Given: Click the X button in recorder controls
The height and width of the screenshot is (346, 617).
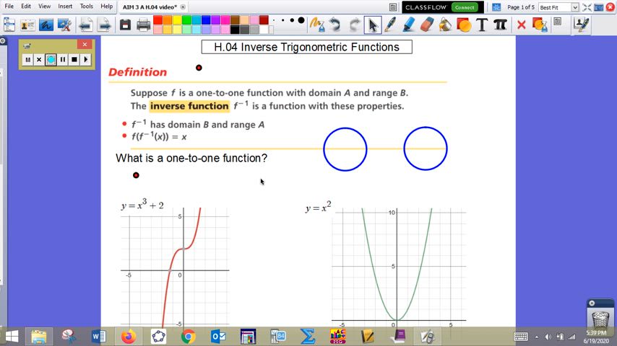Looking at the screenshot, I should (x=39, y=60).
